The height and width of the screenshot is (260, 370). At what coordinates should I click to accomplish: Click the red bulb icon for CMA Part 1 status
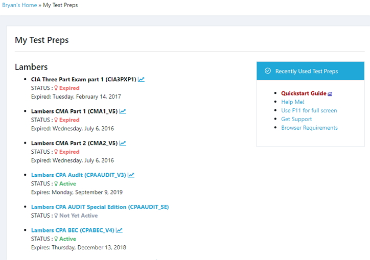[56, 120]
